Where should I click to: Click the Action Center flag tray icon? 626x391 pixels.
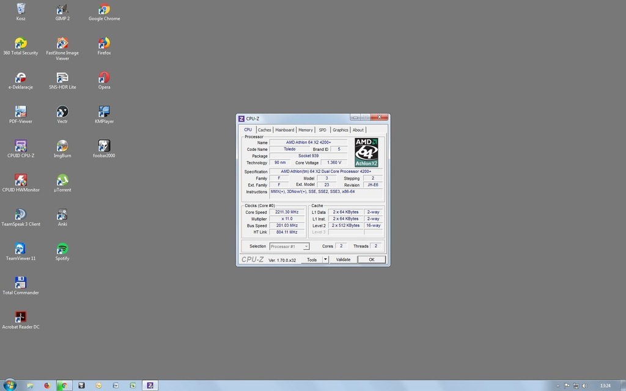pyautogui.click(x=567, y=386)
